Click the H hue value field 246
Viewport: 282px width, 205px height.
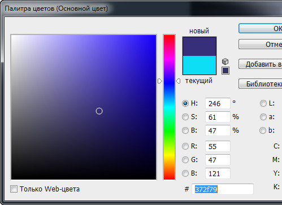[x=218, y=103]
